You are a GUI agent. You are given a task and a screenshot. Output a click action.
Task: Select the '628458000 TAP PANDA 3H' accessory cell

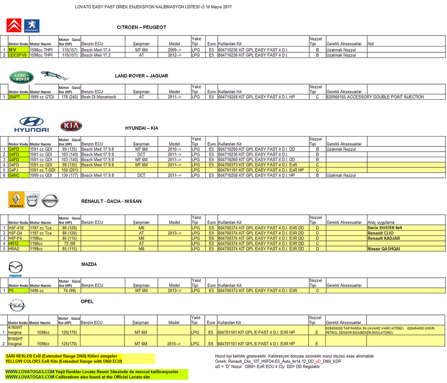[385, 331]
